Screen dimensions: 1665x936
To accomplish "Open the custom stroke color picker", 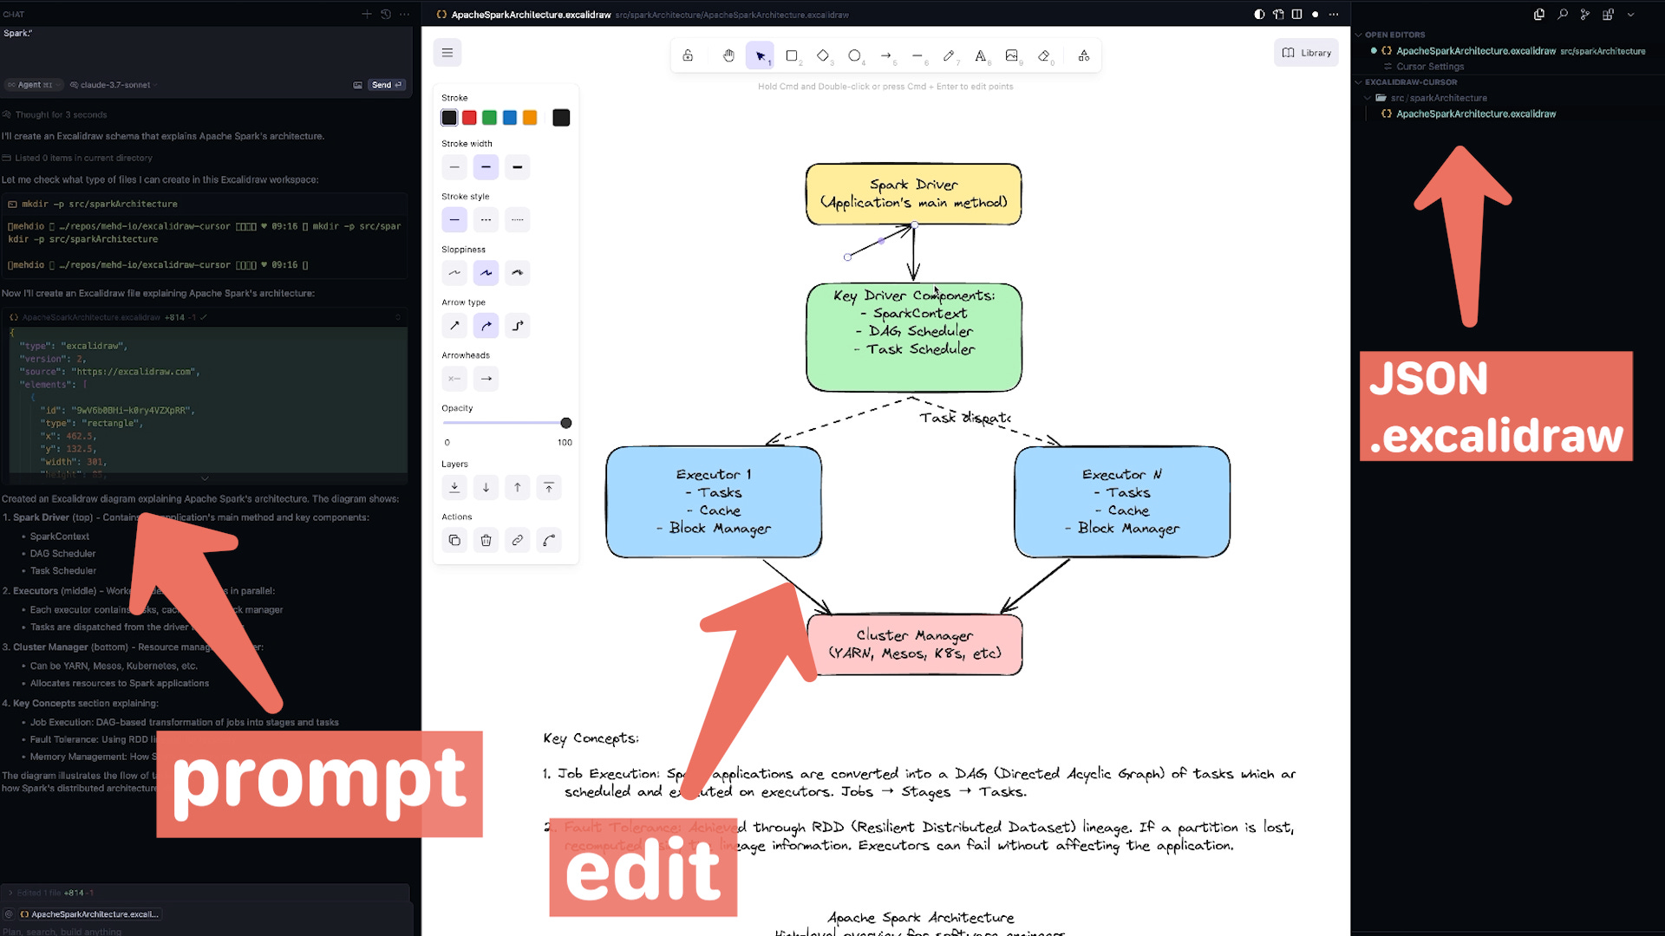I will (561, 118).
